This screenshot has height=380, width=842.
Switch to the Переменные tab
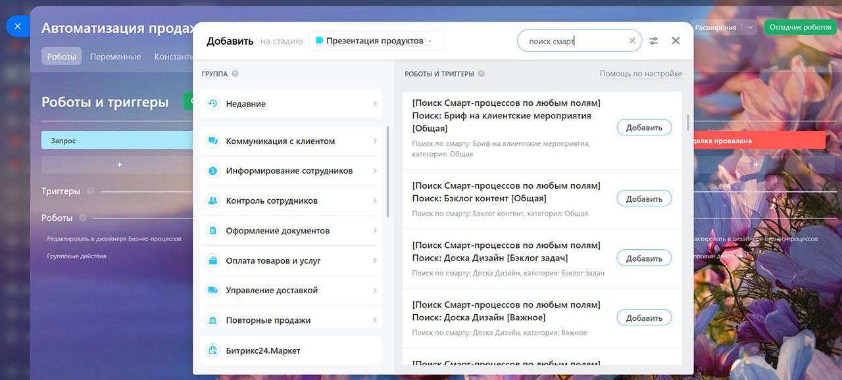[115, 57]
